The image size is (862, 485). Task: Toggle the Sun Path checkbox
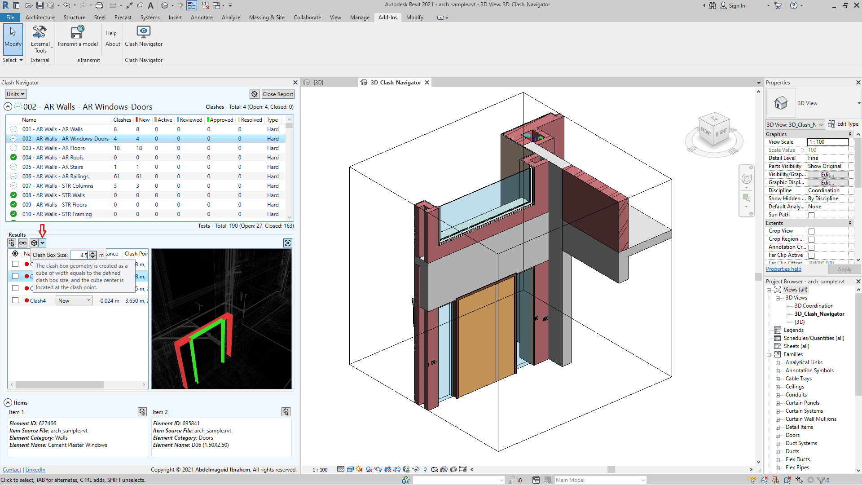811,215
